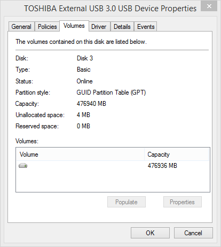This screenshot has height=247, width=221.
Task: Click the Disk 3 value text
Action: [x=85, y=58]
